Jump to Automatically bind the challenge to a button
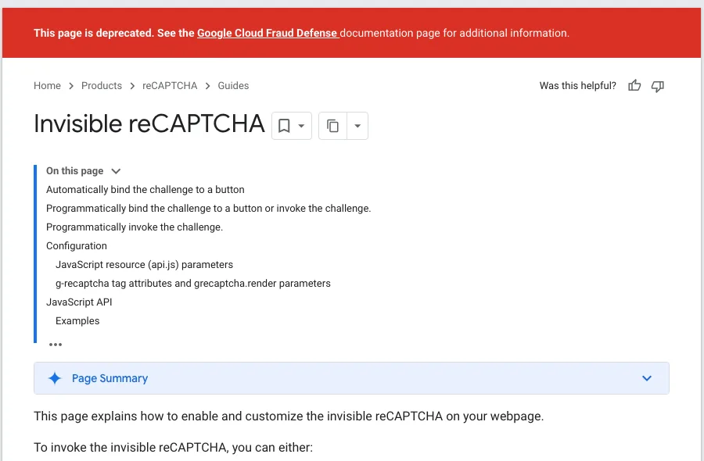Screen dimensions: 704x461 tap(145, 190)
